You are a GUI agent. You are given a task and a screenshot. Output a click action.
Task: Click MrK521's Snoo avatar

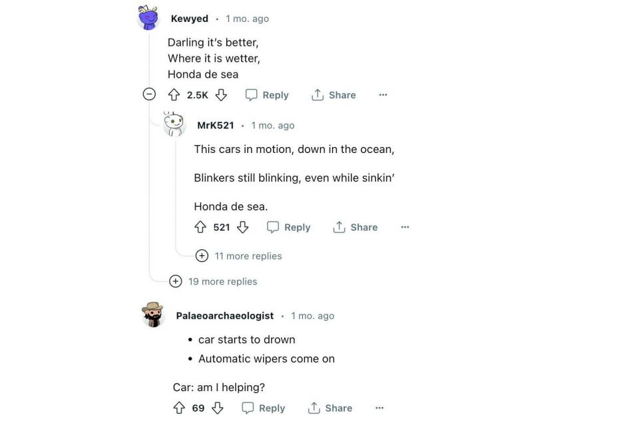click(x=174, y=124)
